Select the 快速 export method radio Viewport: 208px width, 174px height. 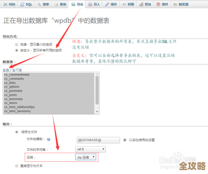17,44
